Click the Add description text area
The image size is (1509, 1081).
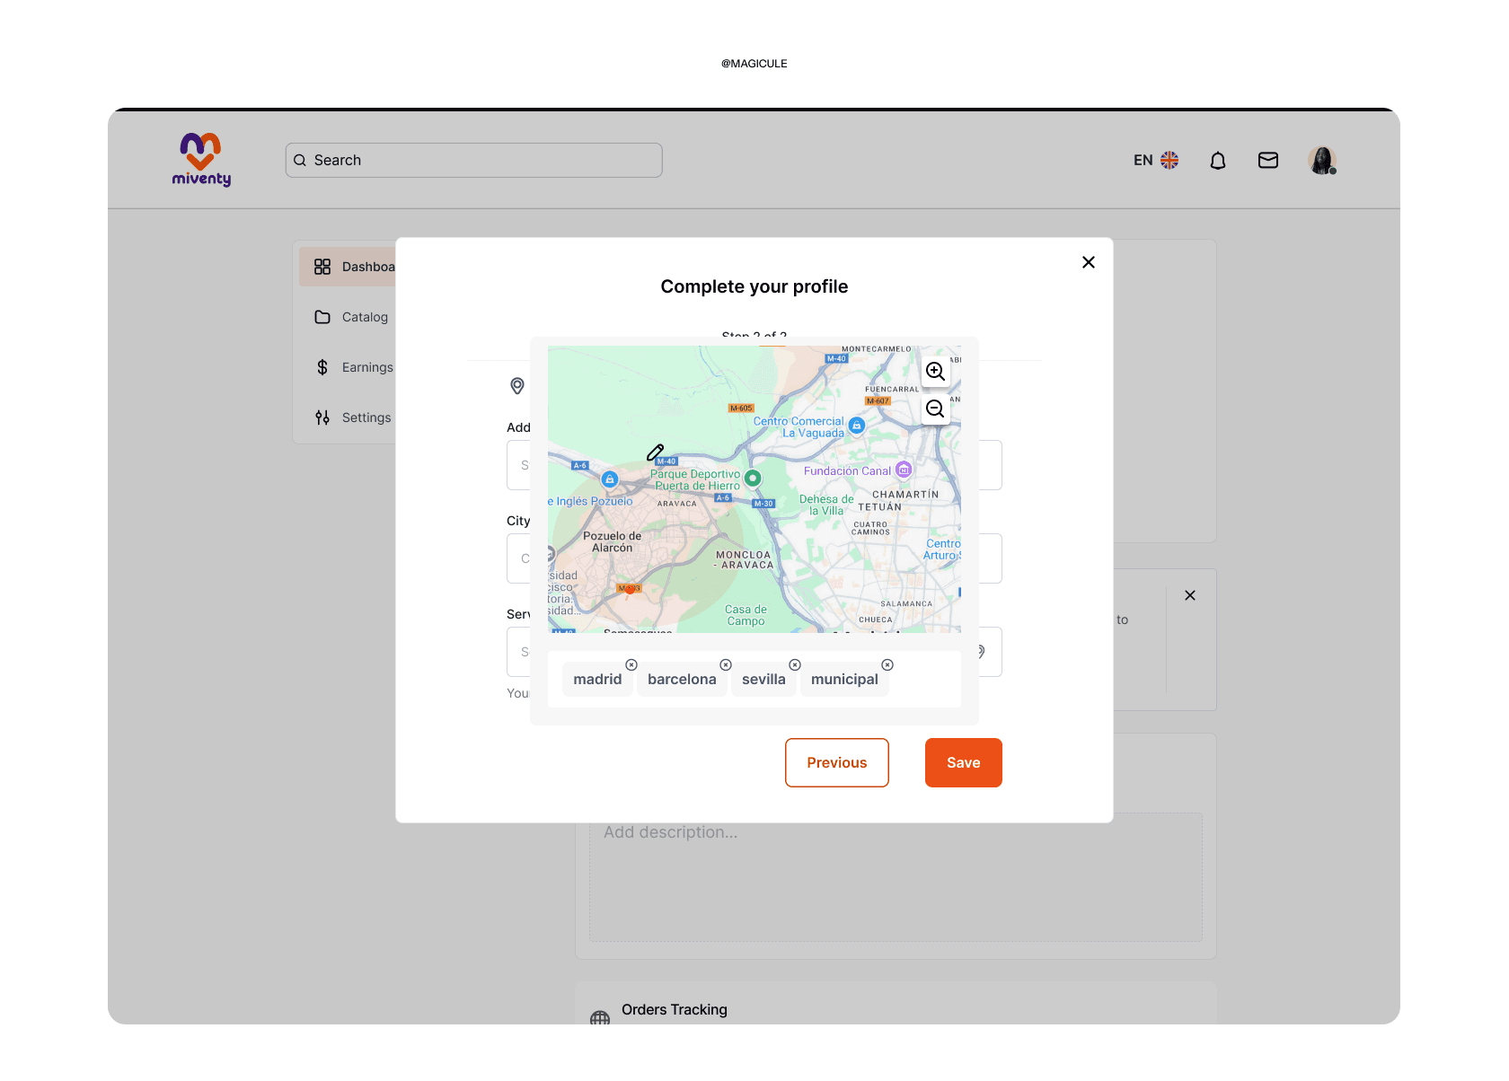[x=896, y=877]
